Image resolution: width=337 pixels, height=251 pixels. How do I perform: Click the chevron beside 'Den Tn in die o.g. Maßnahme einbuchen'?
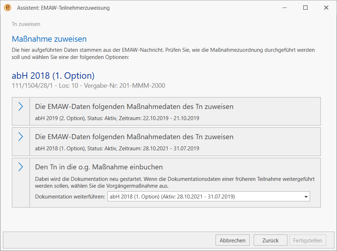click(21, 167)
